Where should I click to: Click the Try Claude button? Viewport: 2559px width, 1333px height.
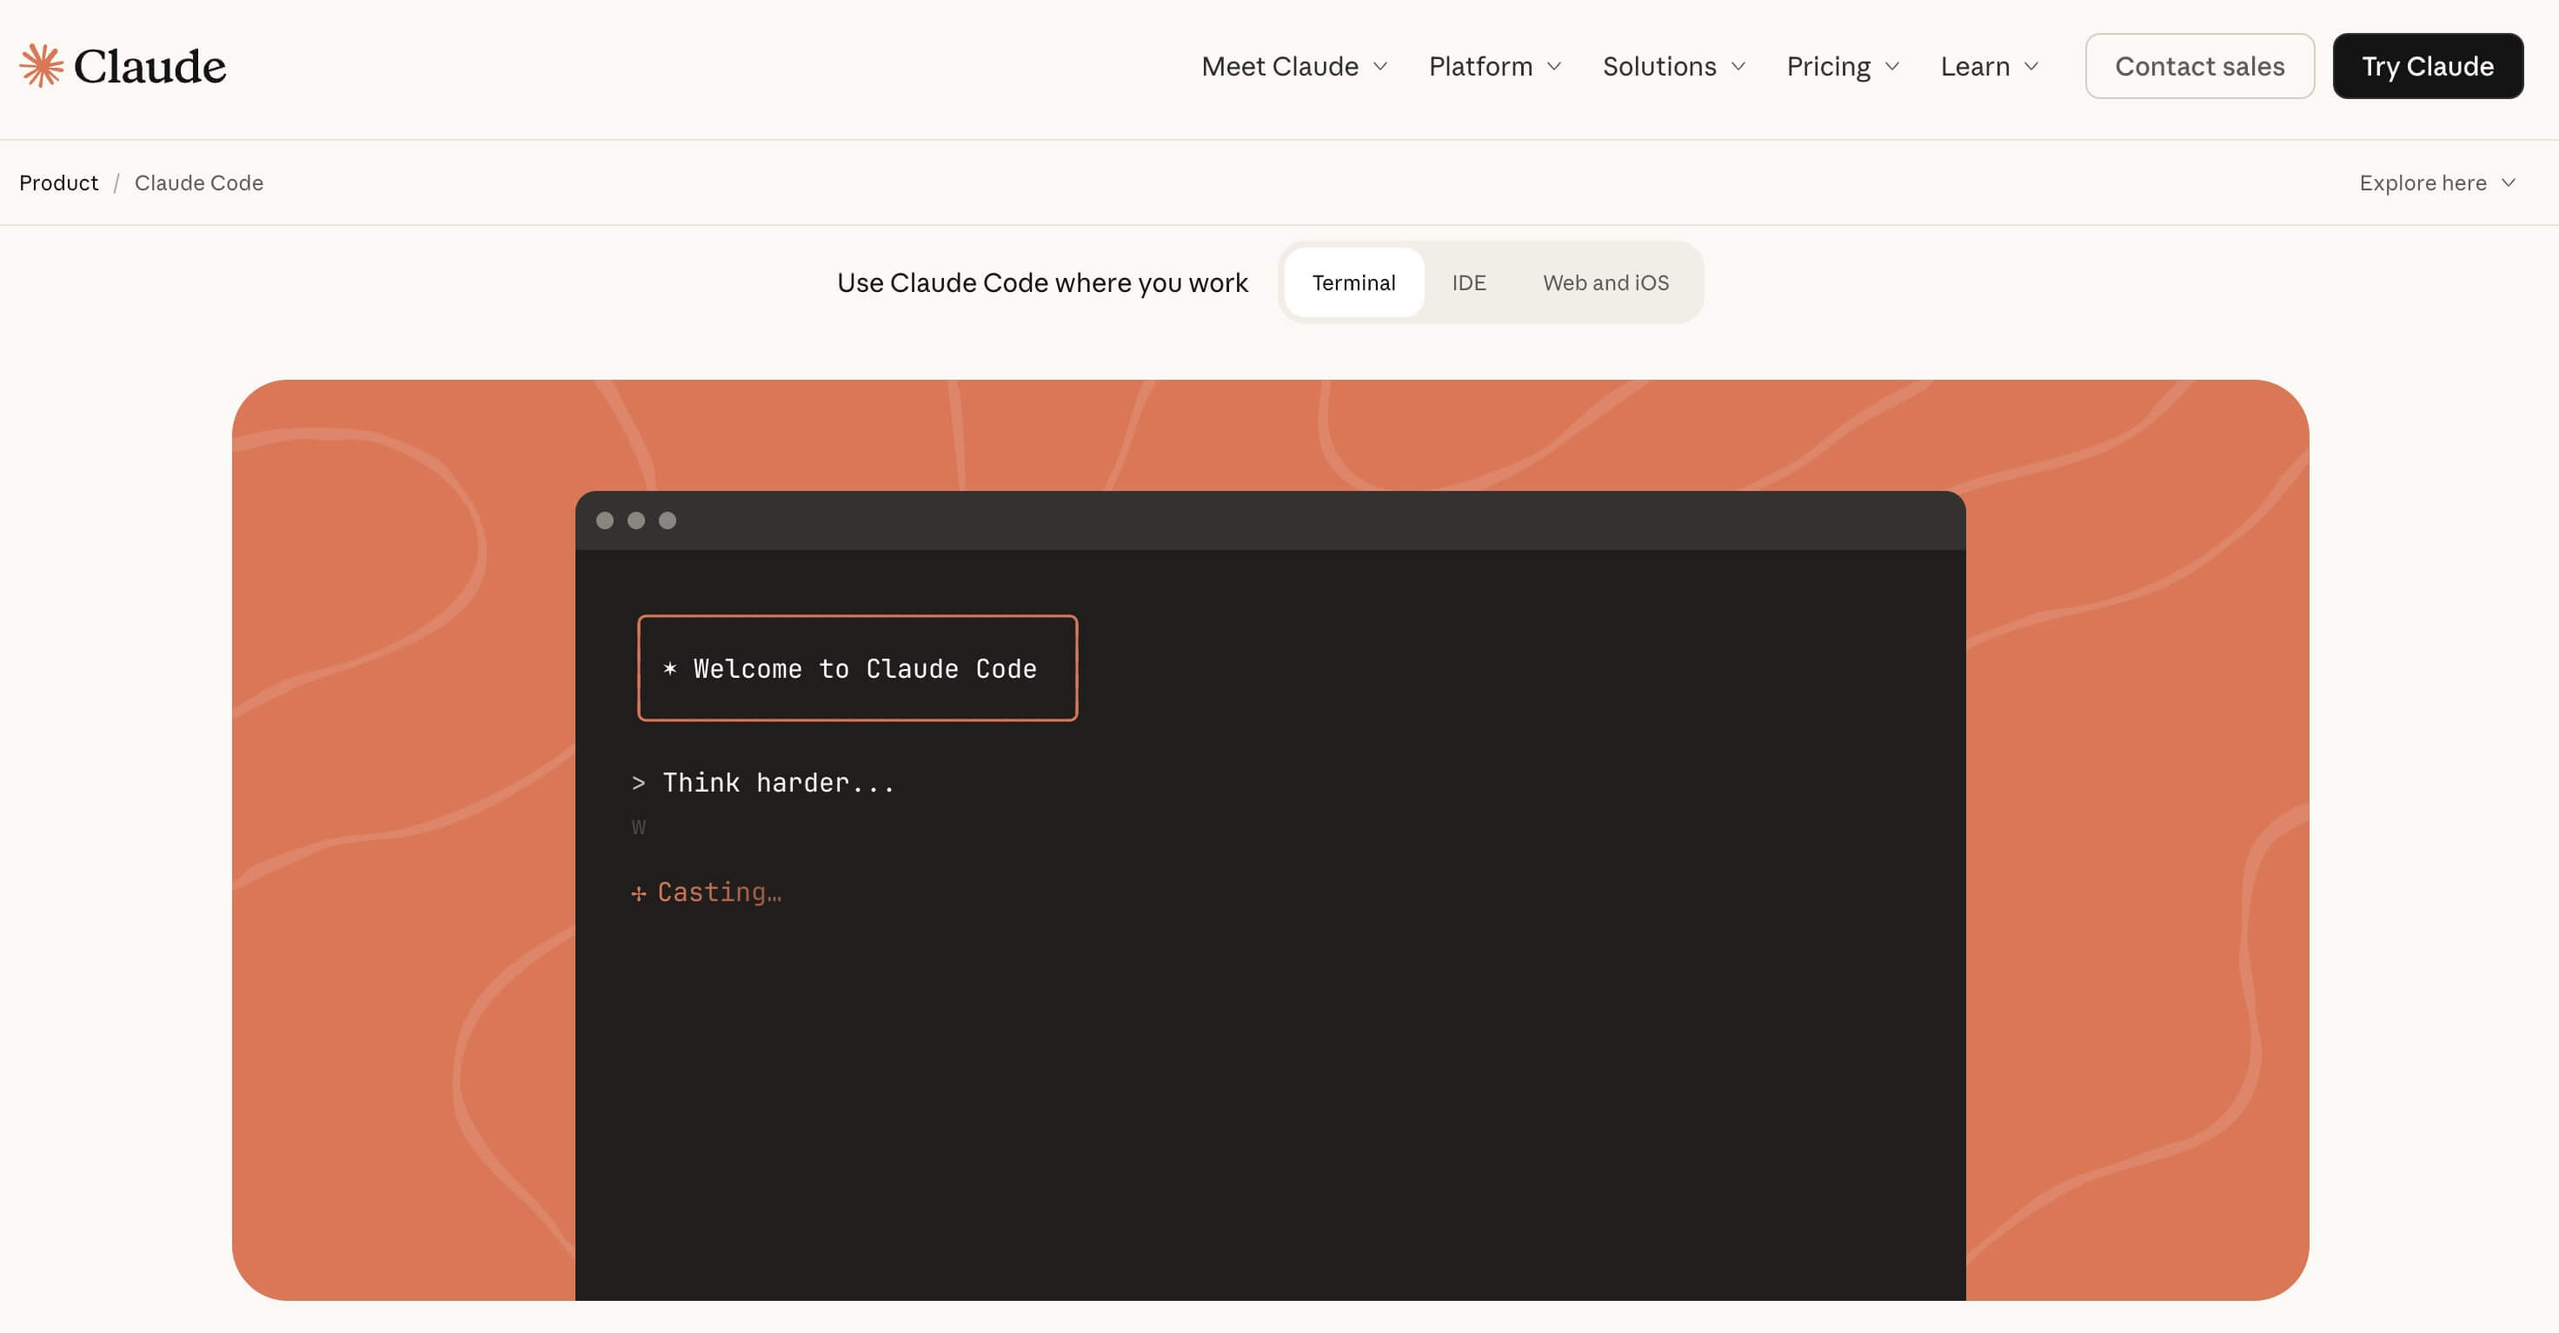click(2427, 67)
